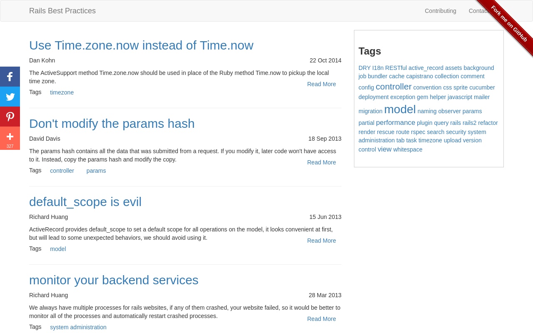Image resolution: width=533 pixels, height=333 pixels.
Task: Open article on Time.zone.now title
Action: coord(141,45)
